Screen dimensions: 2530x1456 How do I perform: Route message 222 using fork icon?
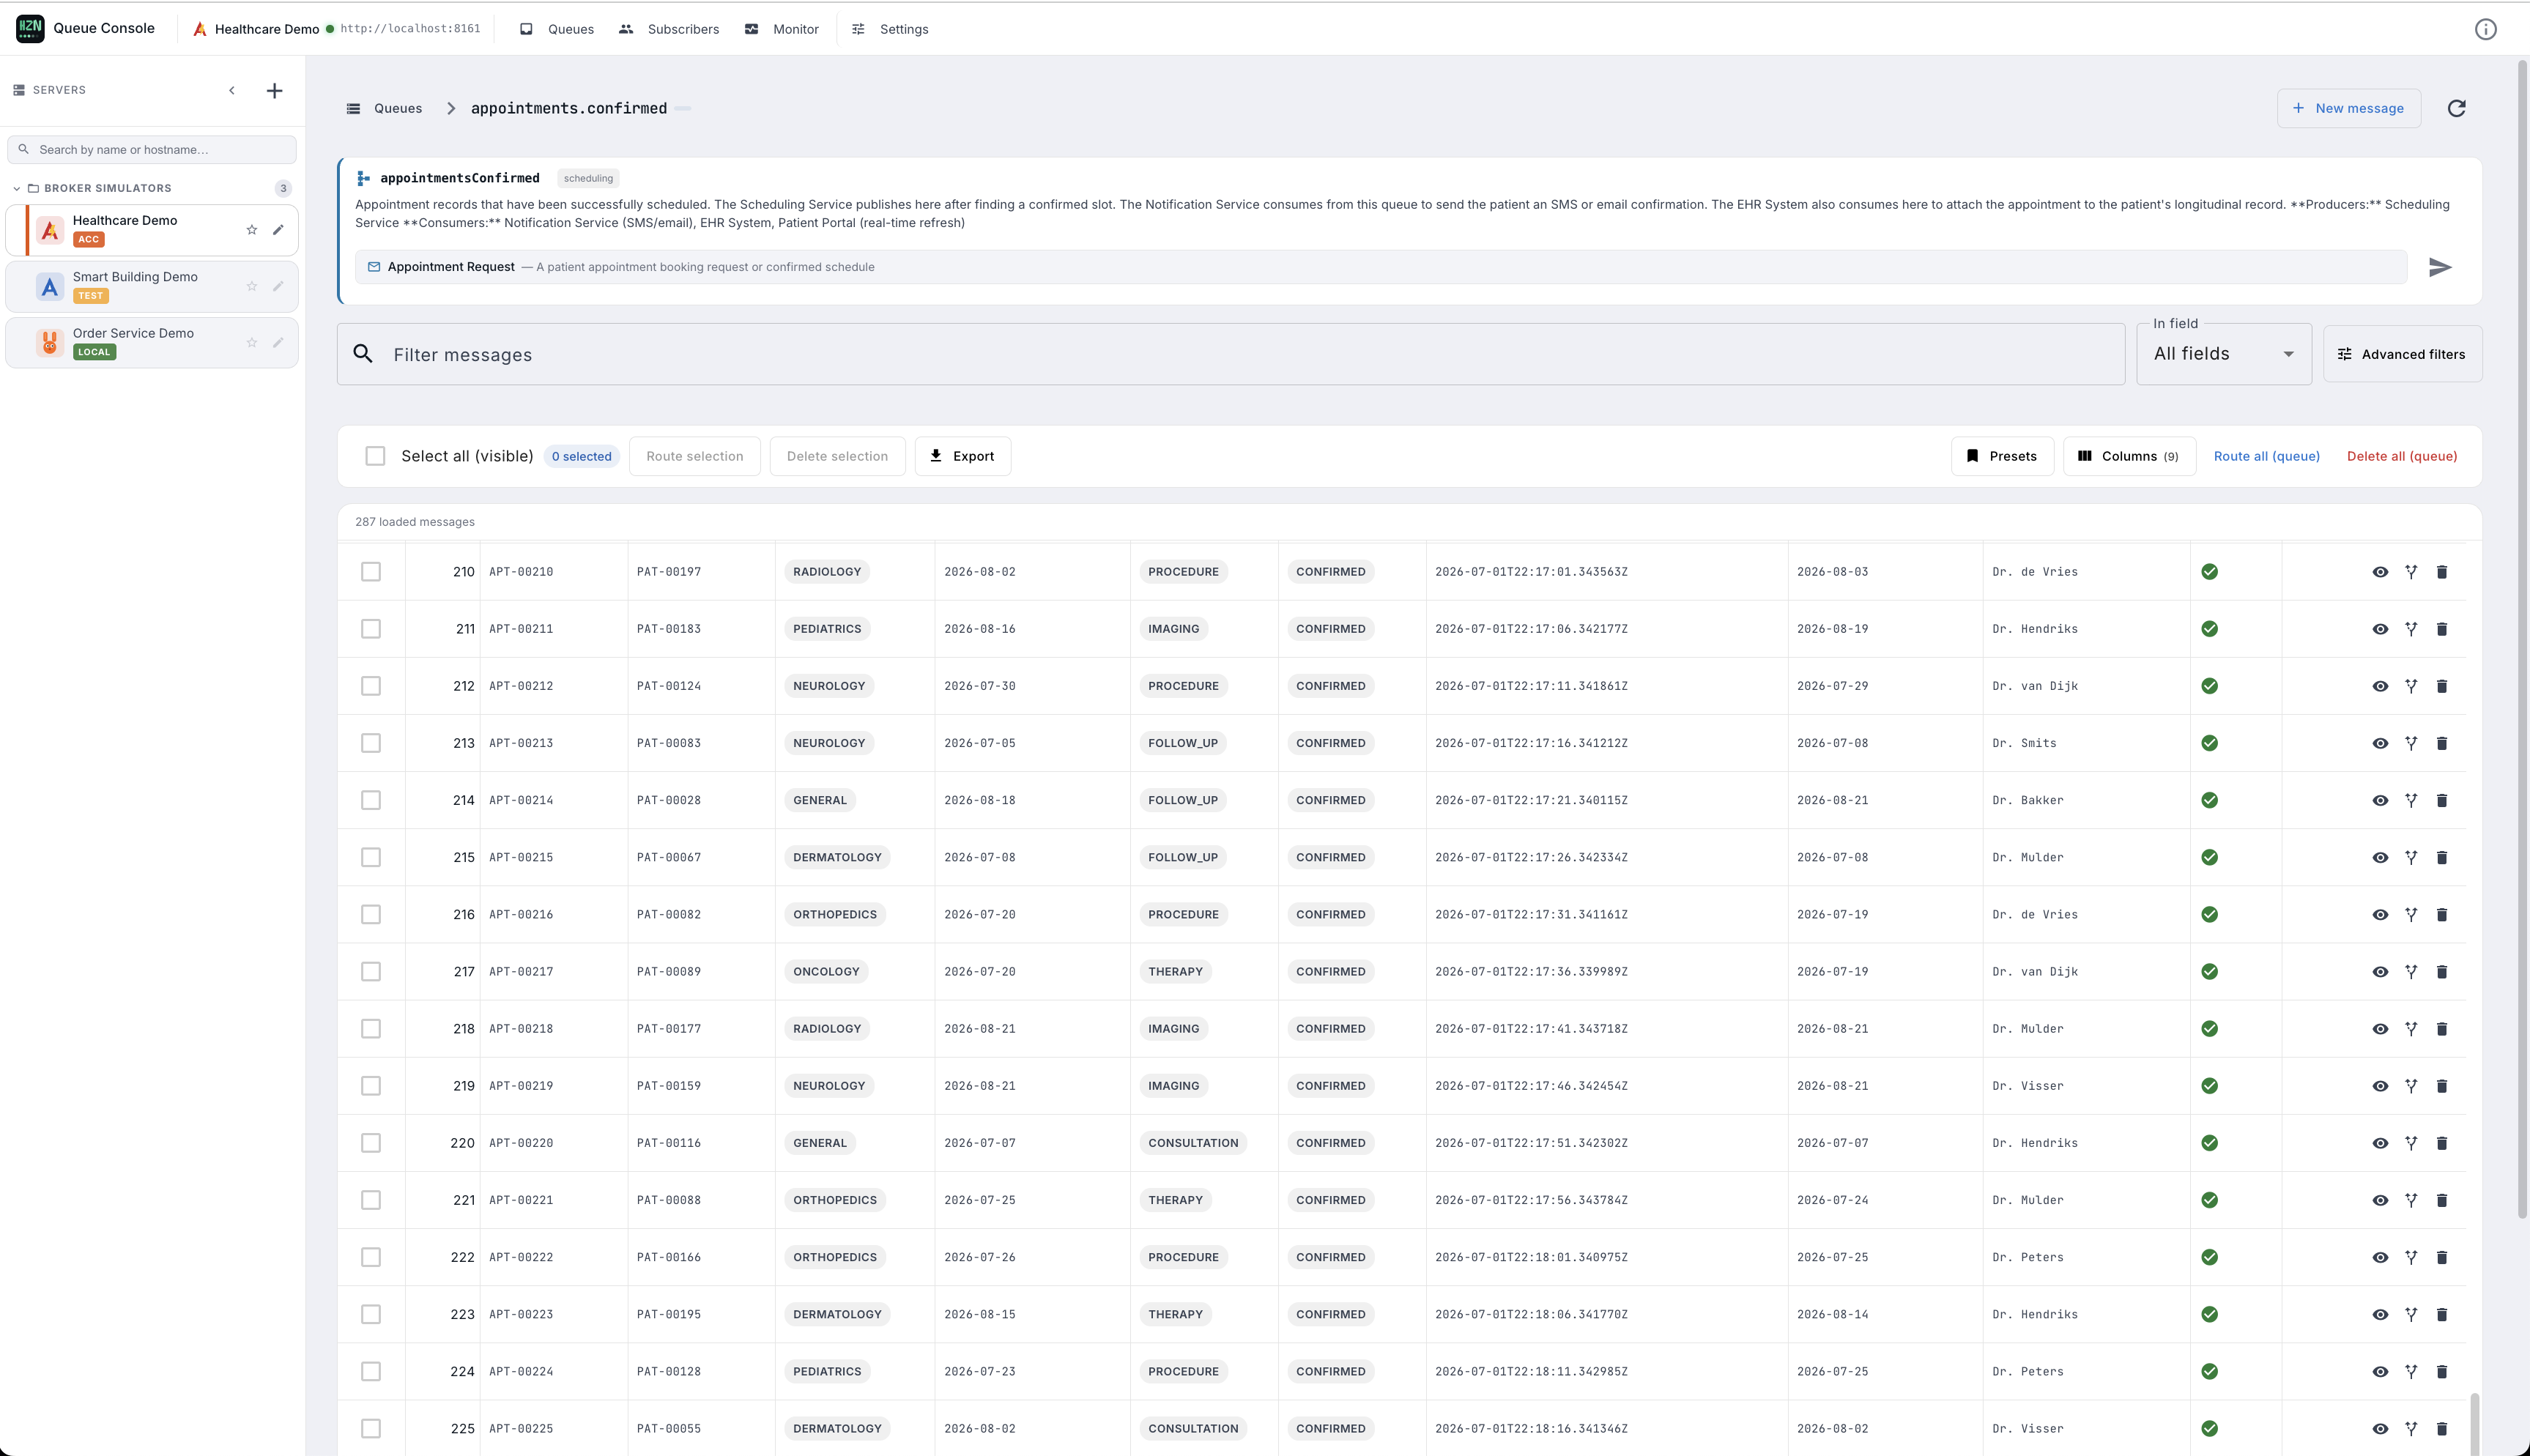tap(2411, 1257)
